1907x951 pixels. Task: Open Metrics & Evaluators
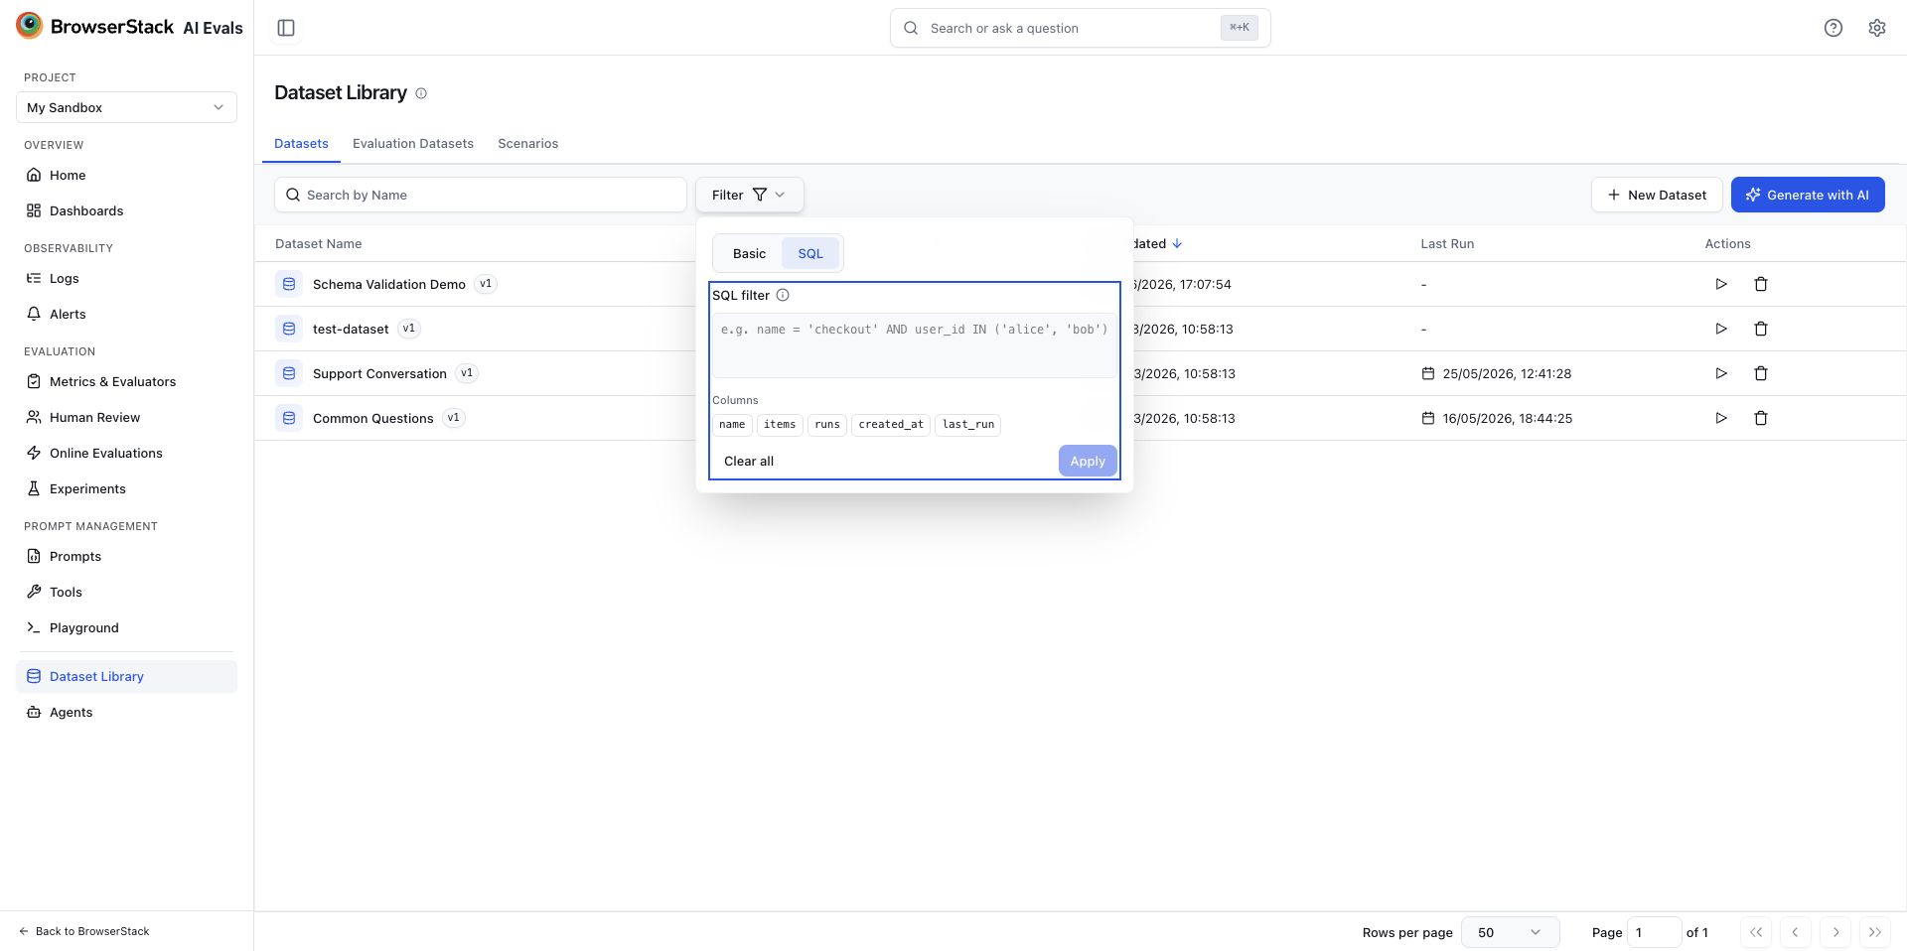[126, 381]
